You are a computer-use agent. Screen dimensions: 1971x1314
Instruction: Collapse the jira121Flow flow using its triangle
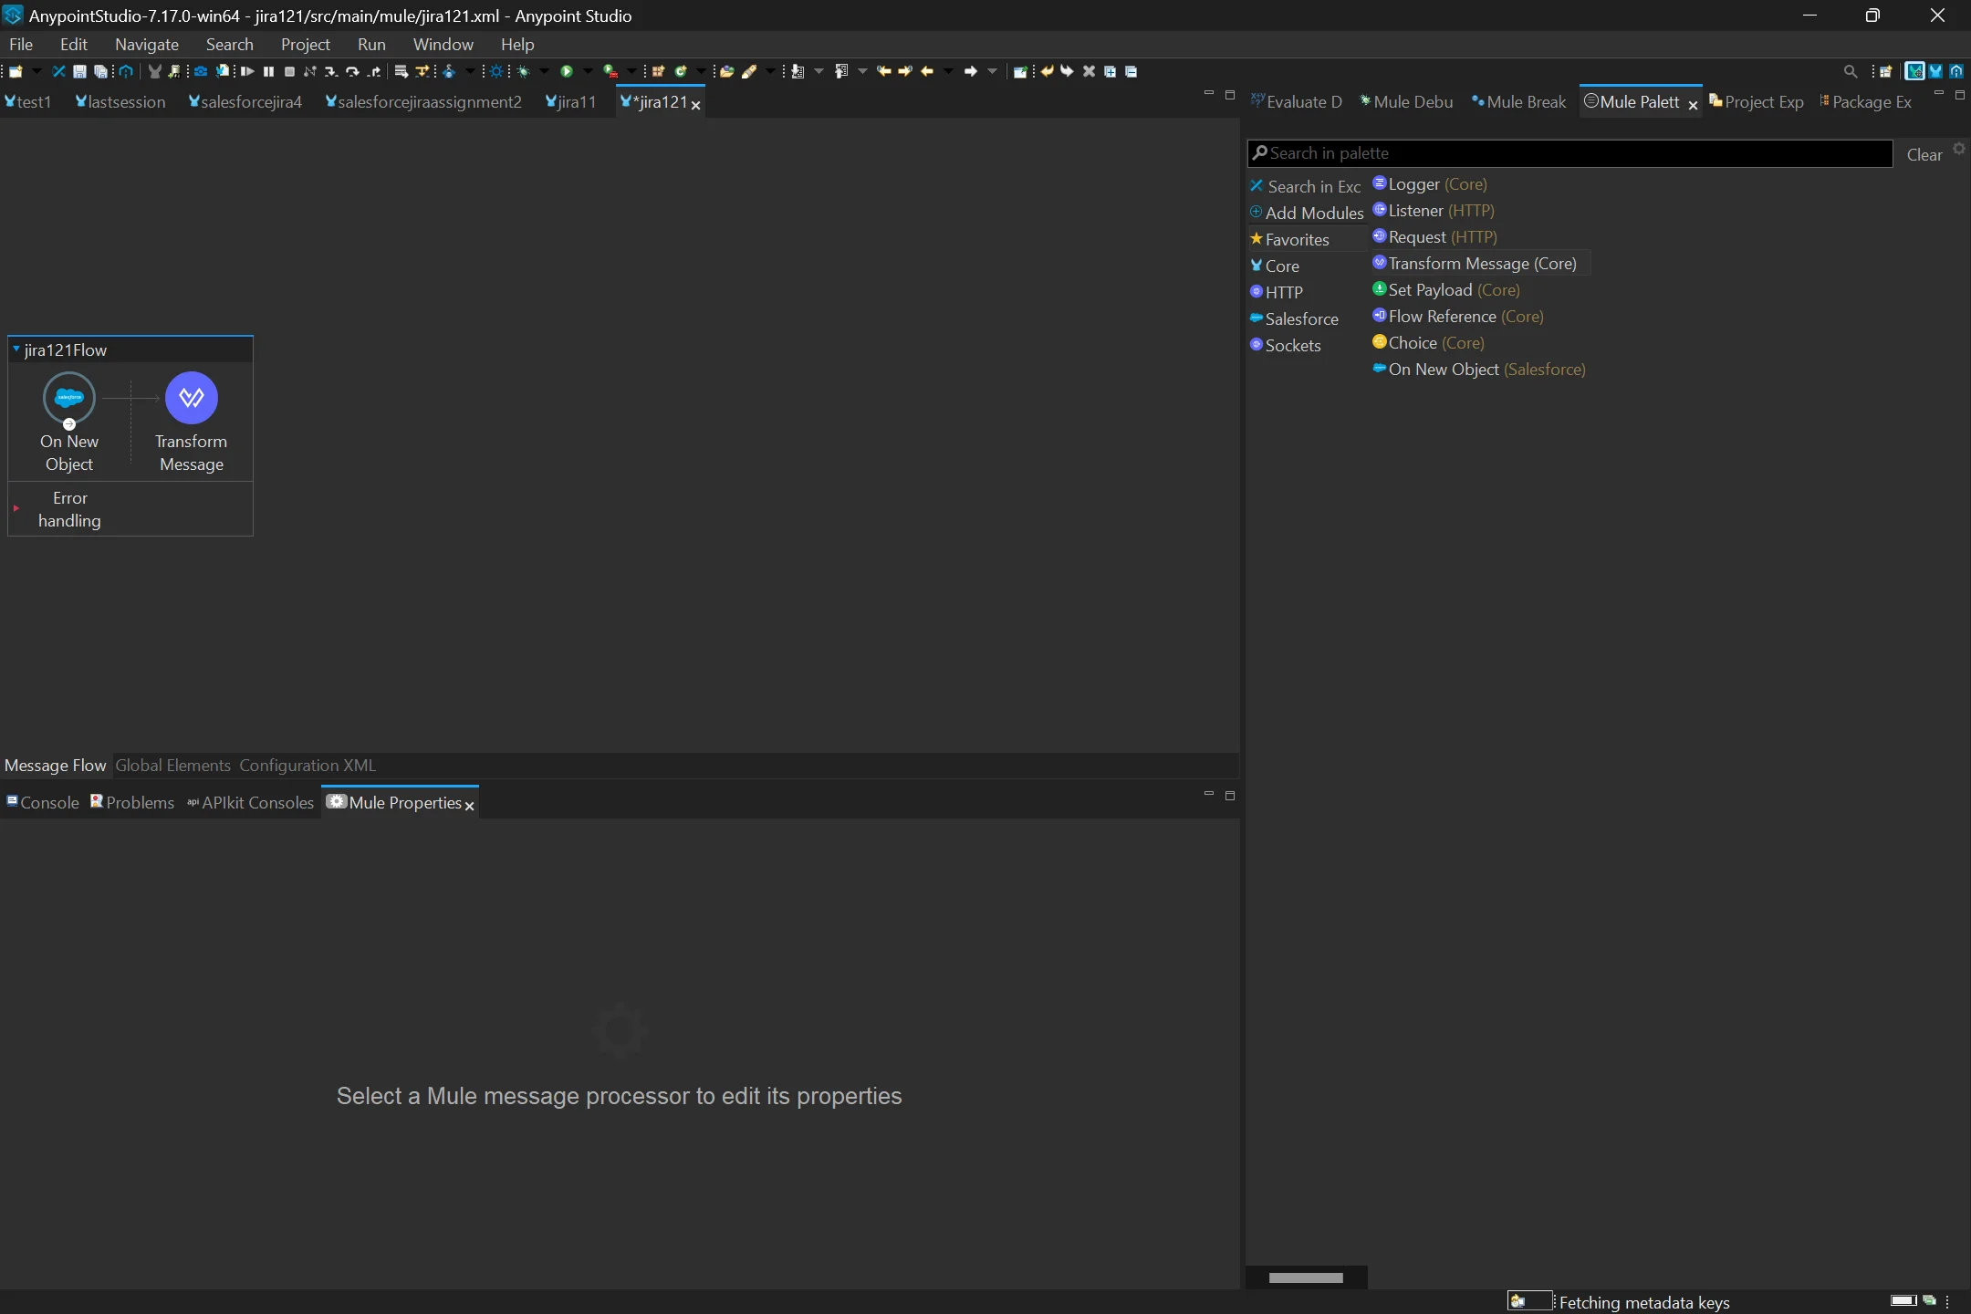click(x=16, y=349)
